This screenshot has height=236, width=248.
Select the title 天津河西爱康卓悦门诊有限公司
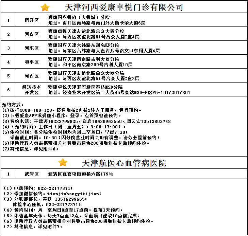point(124,7)
